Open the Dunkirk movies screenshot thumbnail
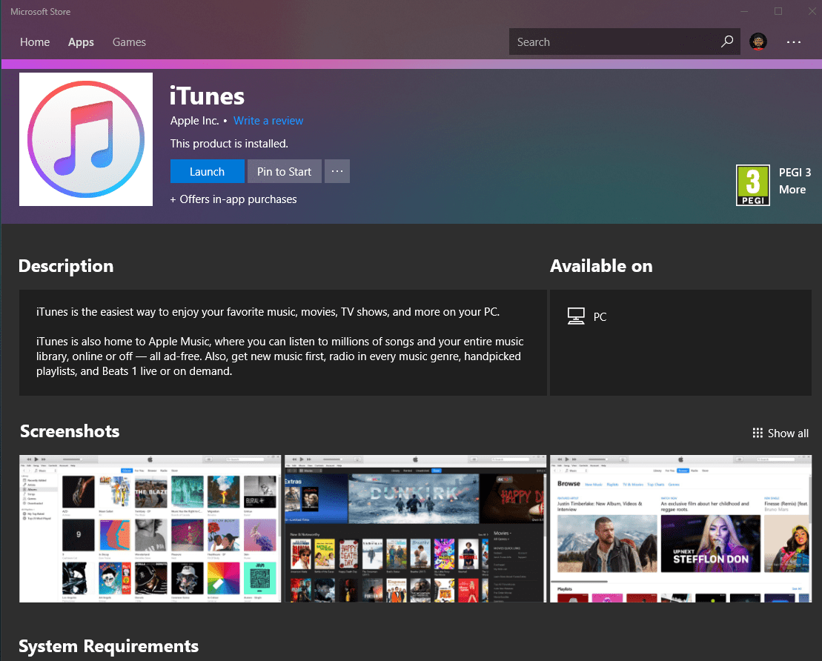Screen dimensions: 822x661 pos(415,528)
